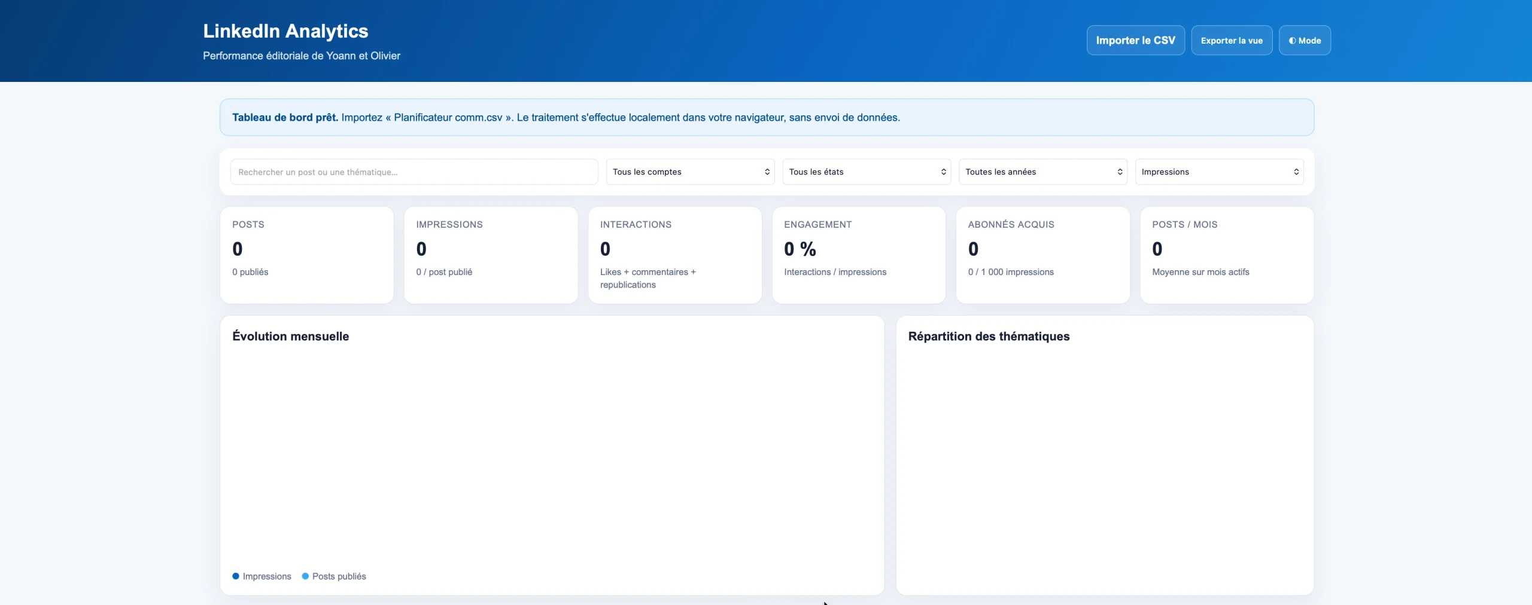Open the Tous les comptes dropdown
Viewport: 1532px width, 605px height.
[x=690, y=172]
